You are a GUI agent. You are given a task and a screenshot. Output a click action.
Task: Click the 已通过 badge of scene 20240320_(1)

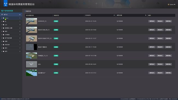click(56, 21)
